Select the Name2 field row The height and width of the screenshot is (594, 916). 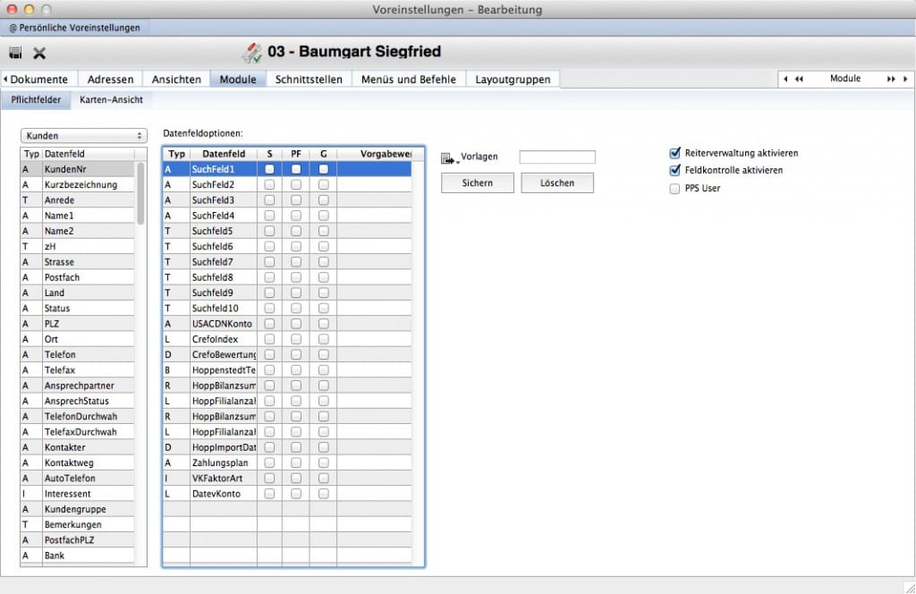coord(77,231)
